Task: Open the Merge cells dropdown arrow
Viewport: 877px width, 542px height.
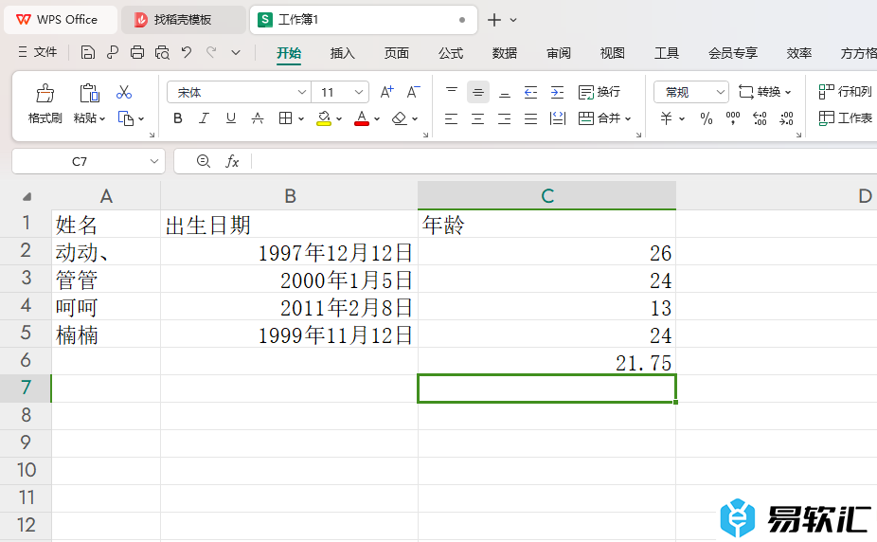Action: click(x=628, y=118)
